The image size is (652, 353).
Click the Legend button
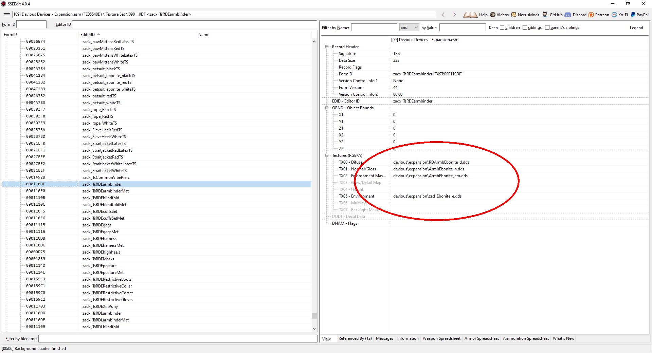[x=636, y=28]
